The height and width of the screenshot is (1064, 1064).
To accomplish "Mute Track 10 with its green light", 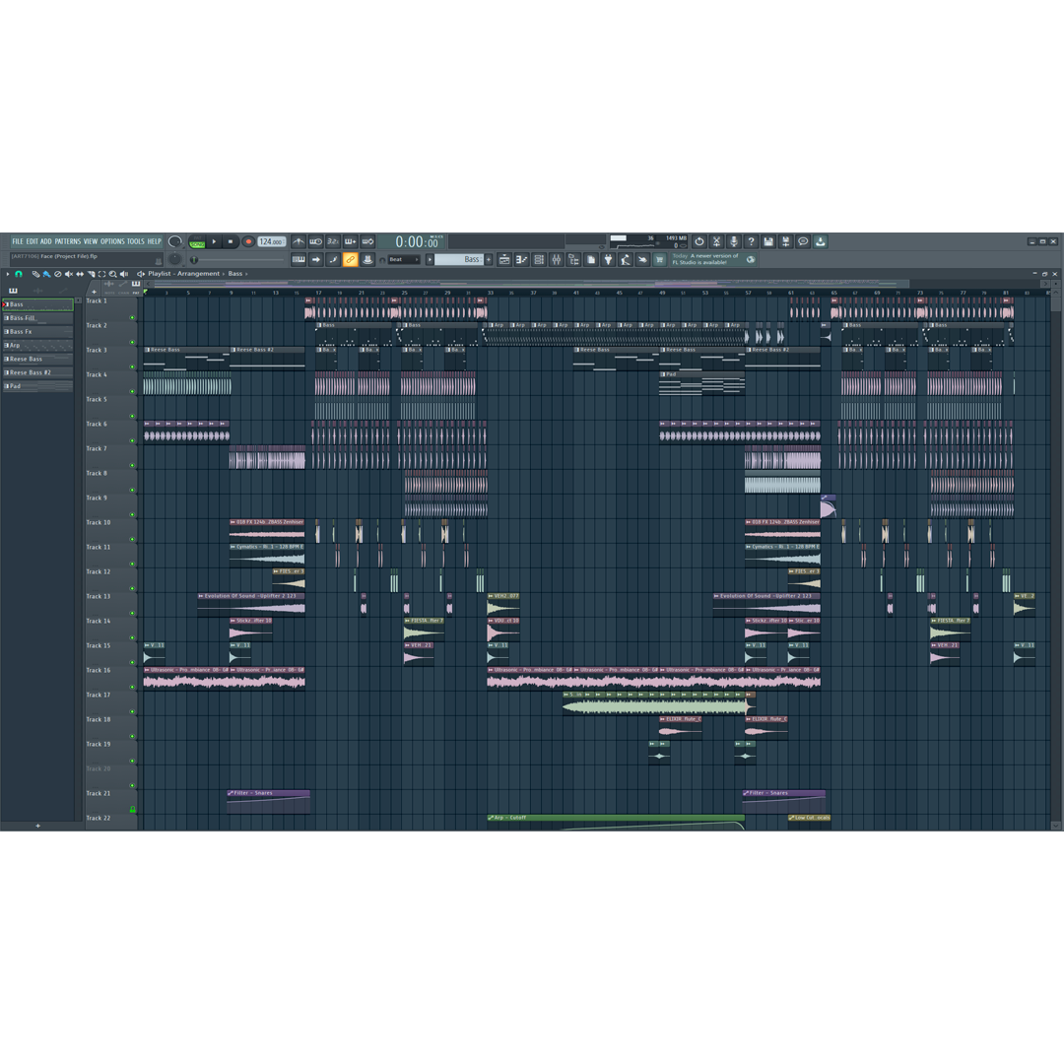I will 132,540.
